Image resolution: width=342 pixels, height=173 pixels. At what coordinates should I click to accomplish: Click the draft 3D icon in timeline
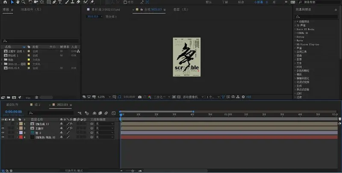pyautogui.click(x=87, y=113)
